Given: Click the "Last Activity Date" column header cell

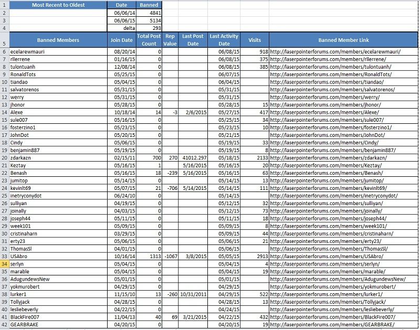Looking at the screenshot, I should pyautogui.click(x=224, y=40).
